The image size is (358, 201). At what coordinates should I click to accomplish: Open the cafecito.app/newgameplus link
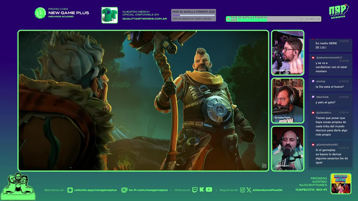[x=95, y=190]
